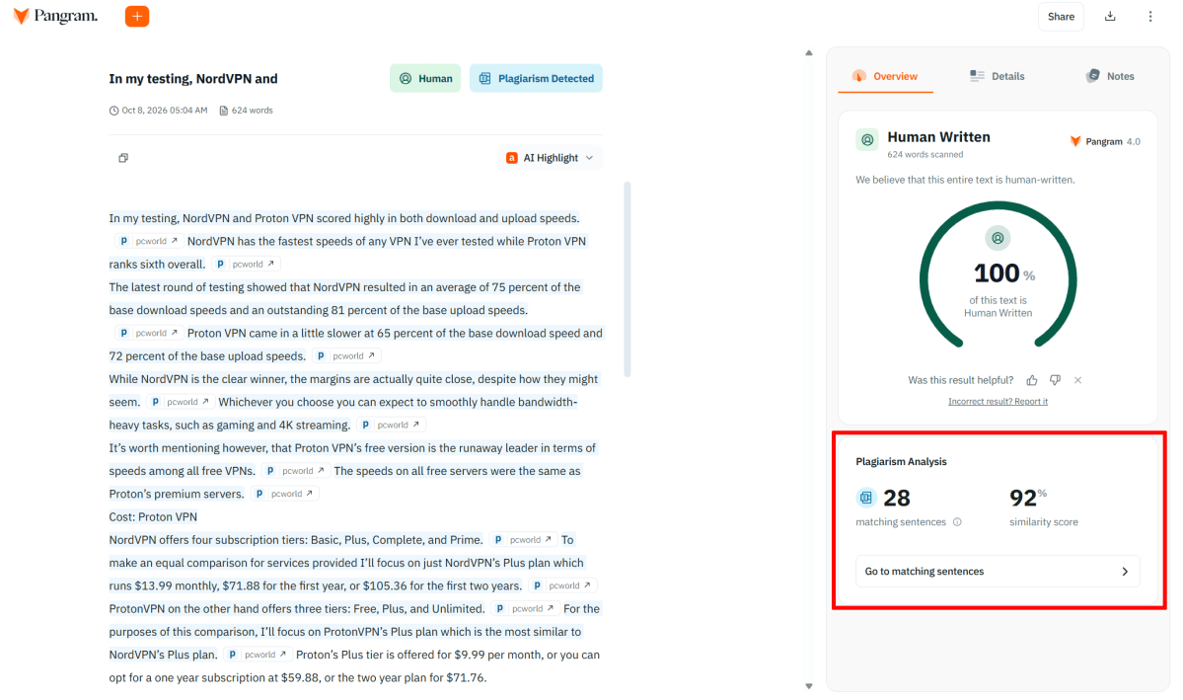Screen dimensions: 1183x700
Task: Click the document title 'In my testing, NordVPN and'
Action: [x=193, y=79]
